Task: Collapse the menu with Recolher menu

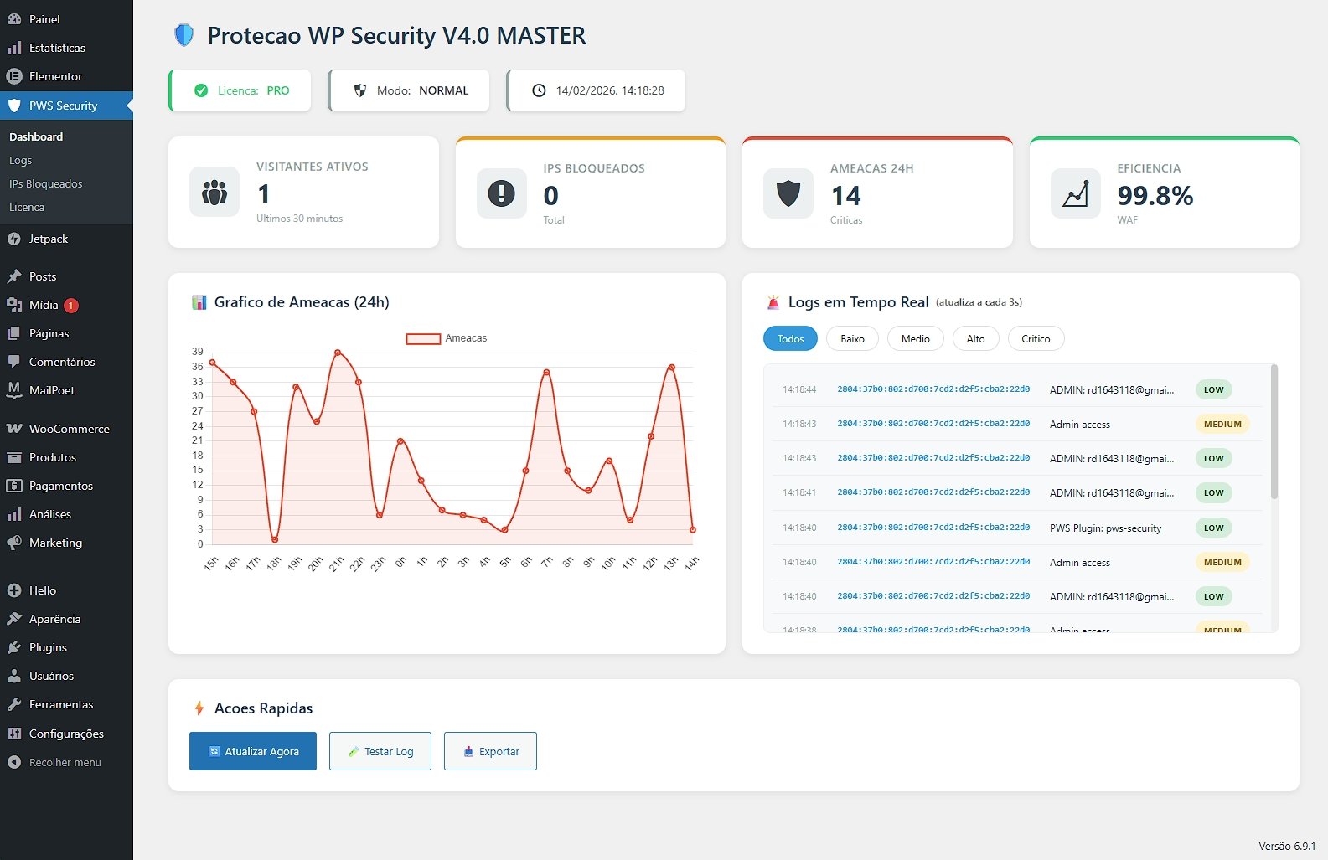Action: (65, 763)
